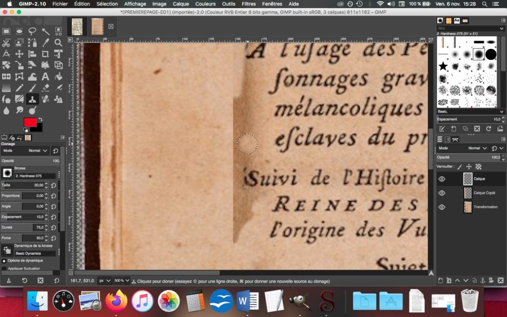The height and width of the screenshot is (317, 507).
Task: Click the Dureté hardness slider
Action: tap(25, 227)
